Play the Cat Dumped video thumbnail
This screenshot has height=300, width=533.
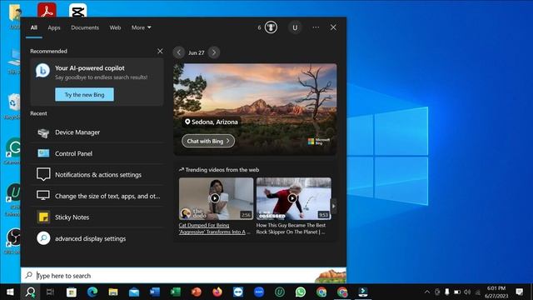tap(217, 198)
